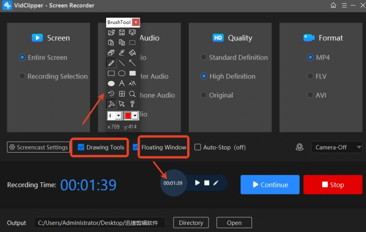
Task: Open Screencast Settings
Action: [39, 147]
